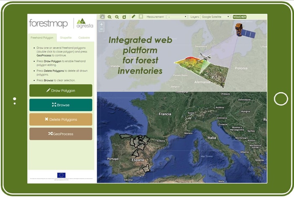The width and height of the screenshot is (294, 198).
Task: Click the Draw Polygon button
Action: (x=60, y=90)
